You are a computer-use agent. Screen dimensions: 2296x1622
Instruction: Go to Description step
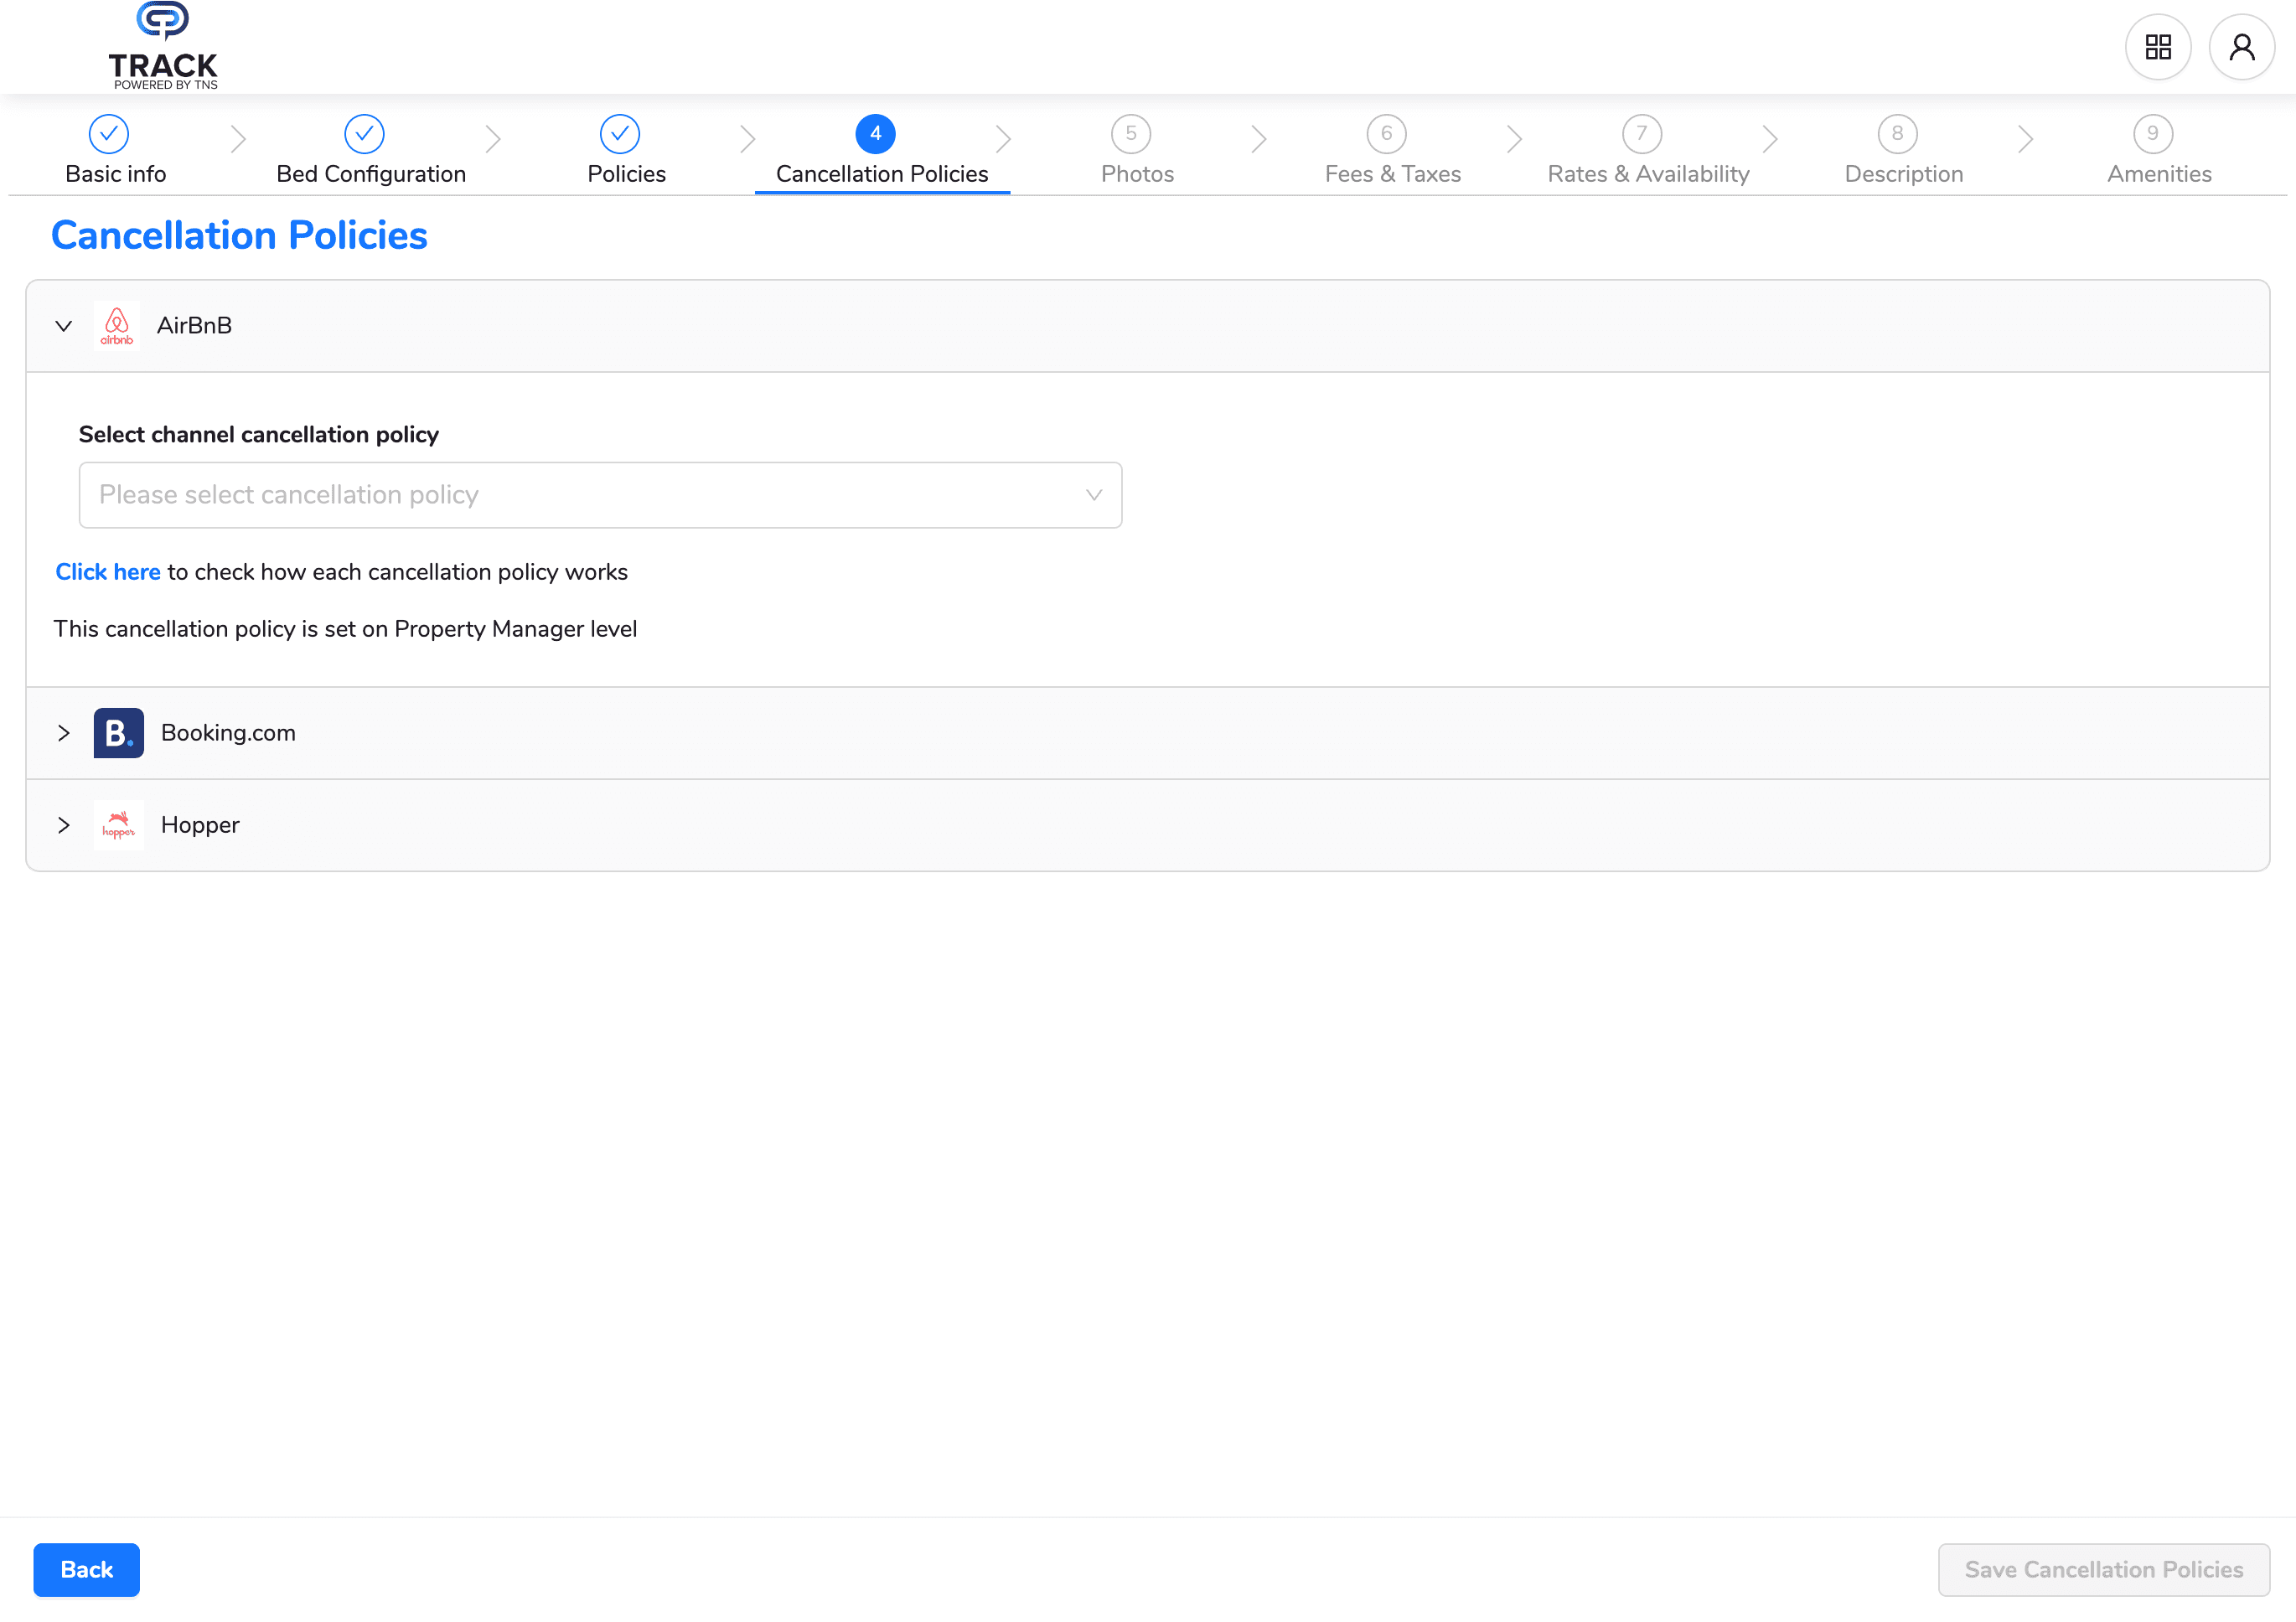click(1904, 174)
